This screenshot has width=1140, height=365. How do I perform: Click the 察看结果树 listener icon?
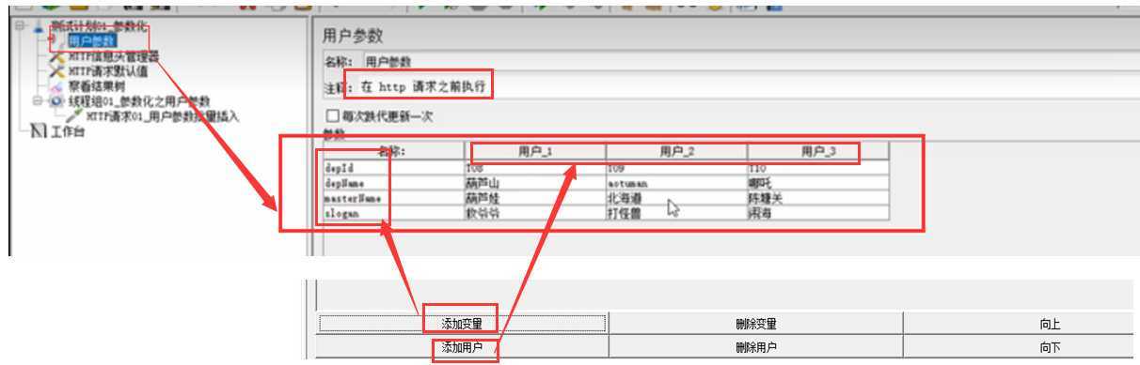(x=57, y=86)
